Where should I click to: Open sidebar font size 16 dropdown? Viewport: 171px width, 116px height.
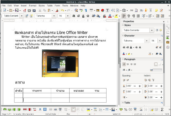[160, 41]
